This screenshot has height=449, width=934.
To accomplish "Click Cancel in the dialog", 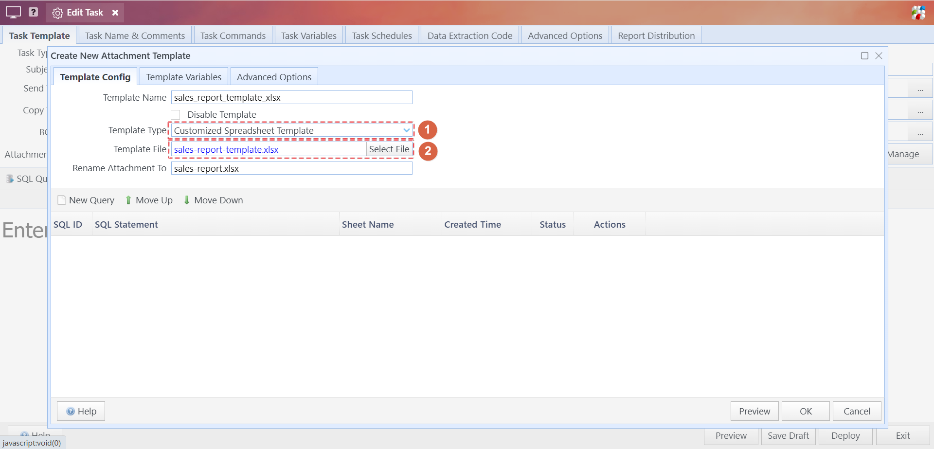I will tap(857, 411).
